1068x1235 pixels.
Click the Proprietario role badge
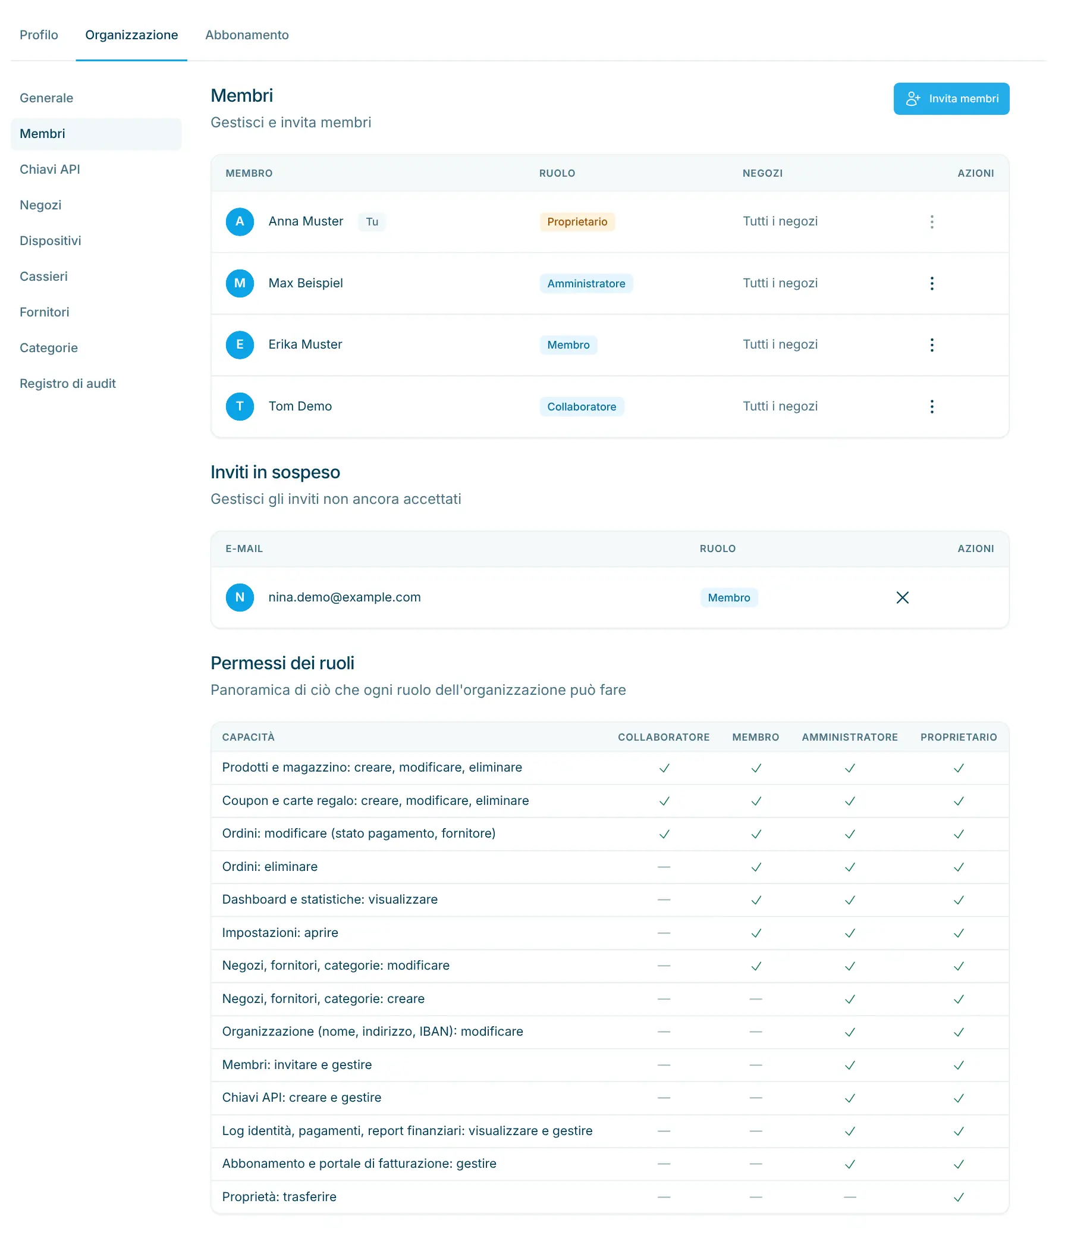coord(577,222)
